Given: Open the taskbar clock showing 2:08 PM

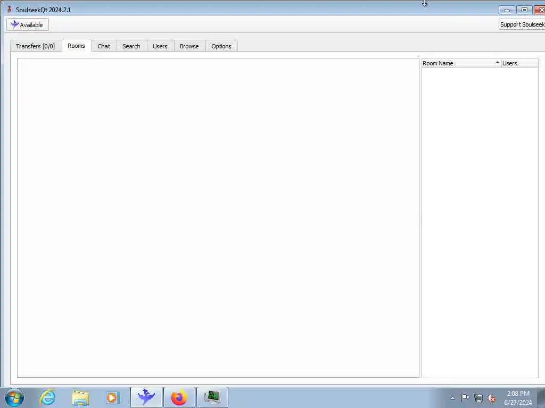Looking at the screenshot, I should pos(518,398).
